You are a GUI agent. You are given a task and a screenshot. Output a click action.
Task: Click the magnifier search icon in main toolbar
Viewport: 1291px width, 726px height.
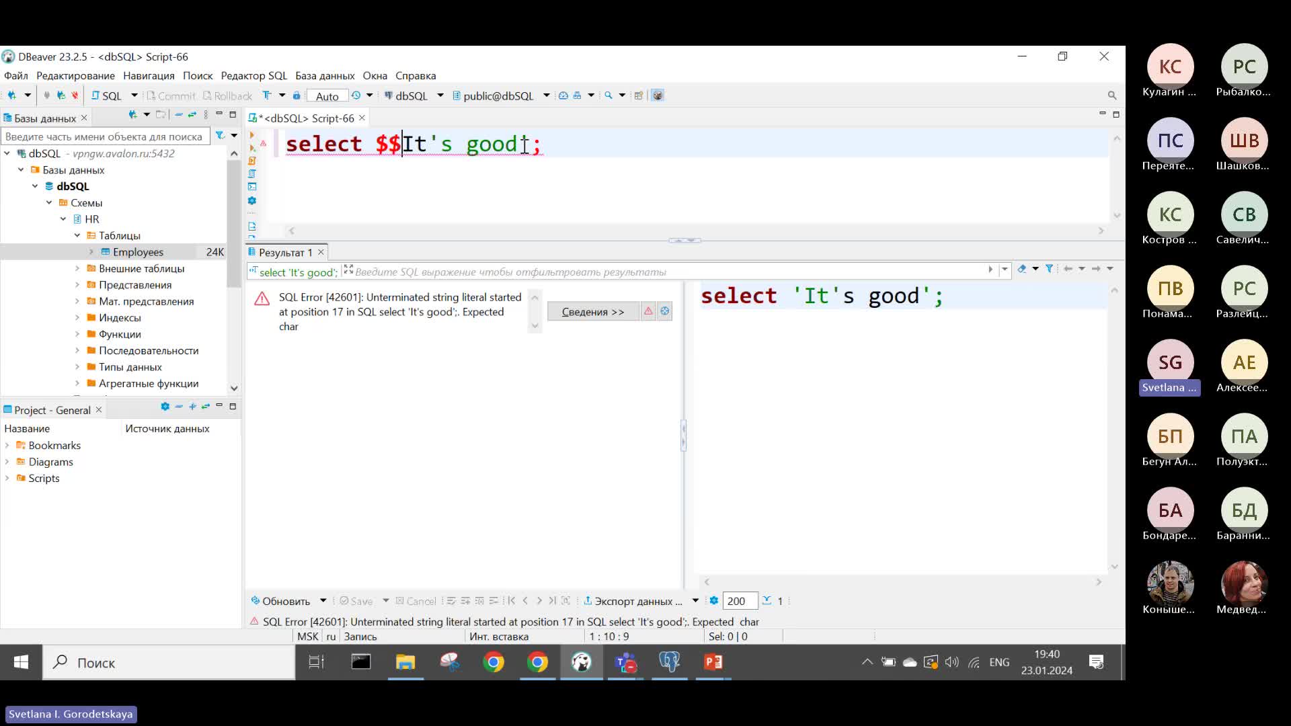click(x=609, y=95)
